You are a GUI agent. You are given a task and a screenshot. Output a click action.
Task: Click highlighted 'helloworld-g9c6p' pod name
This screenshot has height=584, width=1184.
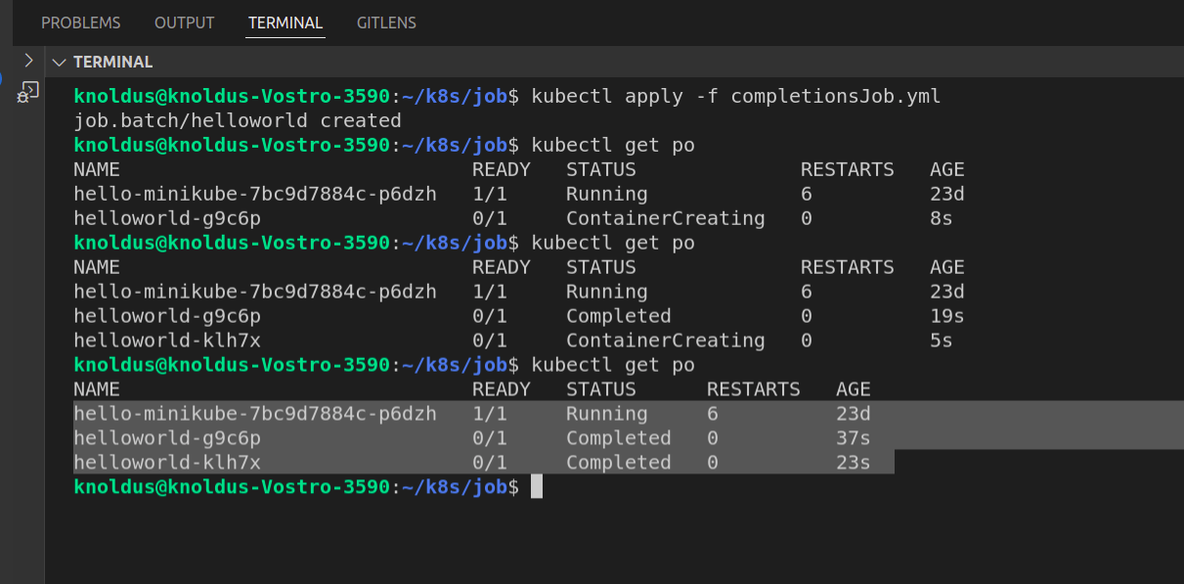pyautogui.click(x=167, y=438)
